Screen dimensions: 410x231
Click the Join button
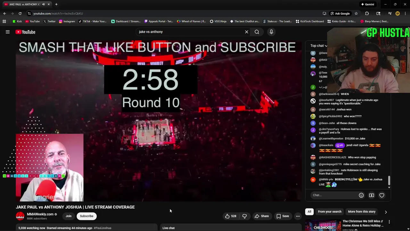69,216
